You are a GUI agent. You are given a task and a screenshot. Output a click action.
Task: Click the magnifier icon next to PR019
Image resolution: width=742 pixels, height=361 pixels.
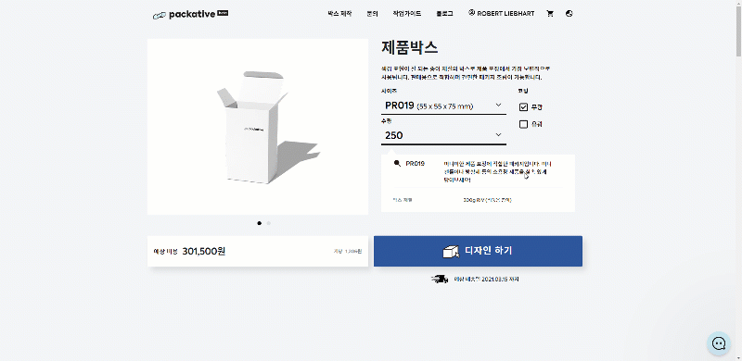tap(397, 164)
